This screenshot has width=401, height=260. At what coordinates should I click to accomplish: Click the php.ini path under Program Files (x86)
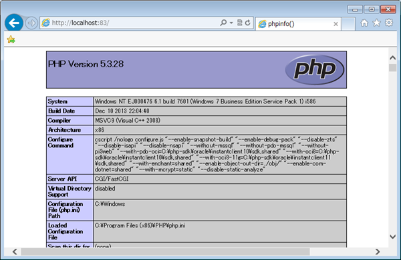[140, 225]
